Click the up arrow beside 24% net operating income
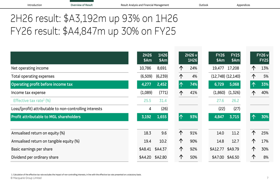The image size is (280, 191). pyautogui.click(x=181, y=68)
